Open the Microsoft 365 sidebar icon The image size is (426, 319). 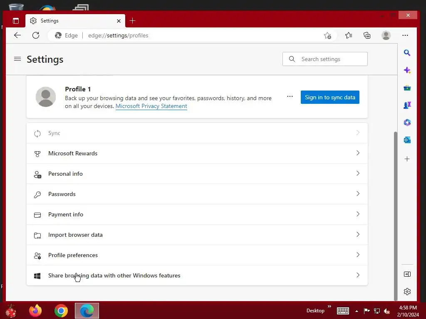click(x=407, y=123)
